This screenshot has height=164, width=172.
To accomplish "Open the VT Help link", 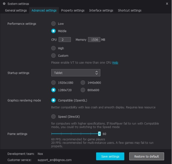I will (x=115, y=63).
